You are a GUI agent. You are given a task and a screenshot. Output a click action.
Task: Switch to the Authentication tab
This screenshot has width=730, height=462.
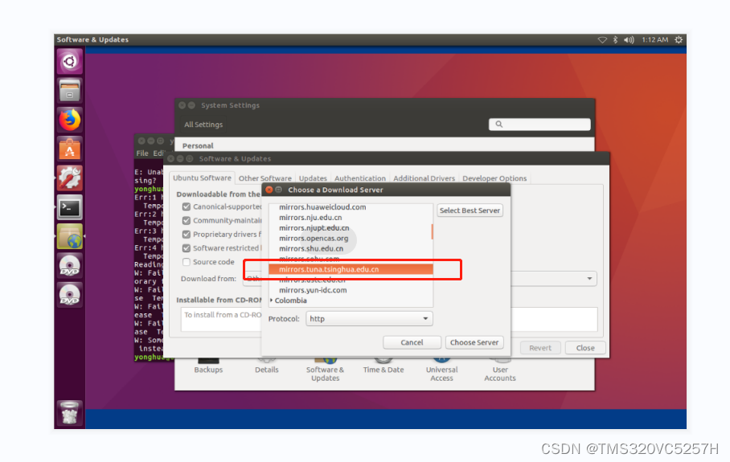point(360,178)
